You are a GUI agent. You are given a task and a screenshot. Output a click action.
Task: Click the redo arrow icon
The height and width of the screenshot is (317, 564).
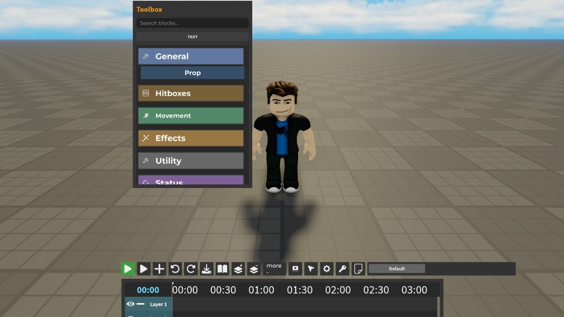click(191, 269)
